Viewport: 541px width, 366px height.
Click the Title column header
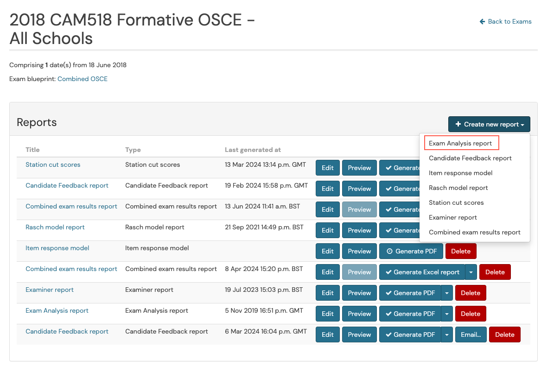coord(32,150)
